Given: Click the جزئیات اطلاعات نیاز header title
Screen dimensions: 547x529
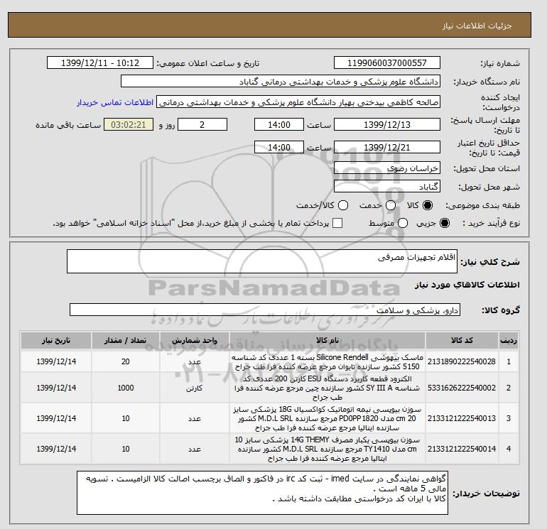Looking at the screenshot, I should coord(477,26).
